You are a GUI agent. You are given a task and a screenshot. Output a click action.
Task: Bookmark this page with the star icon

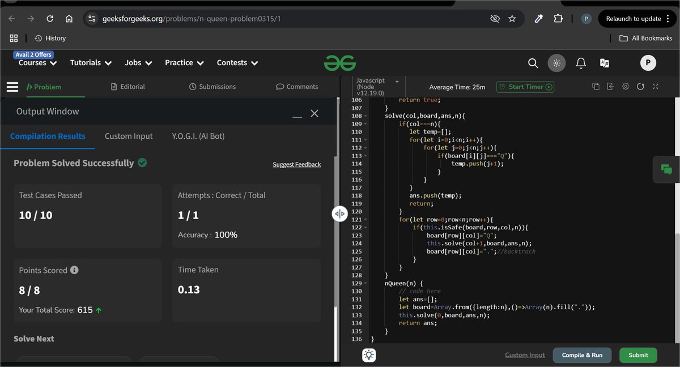(x=512, y=19)
